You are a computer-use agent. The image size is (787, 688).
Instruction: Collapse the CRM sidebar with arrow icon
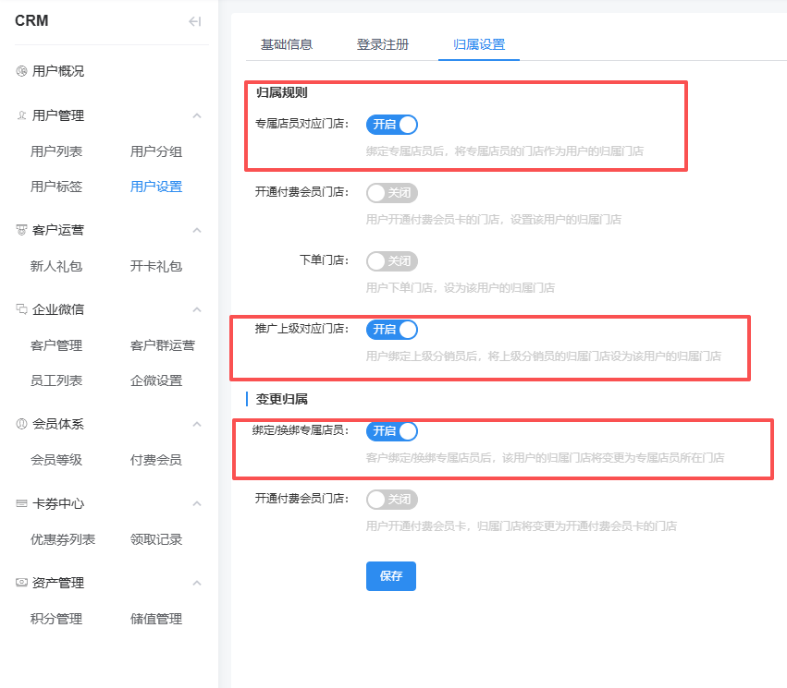tap(194, 21)
